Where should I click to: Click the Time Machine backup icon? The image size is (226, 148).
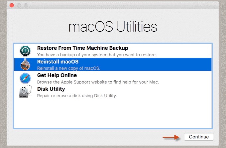pyautogui.click(x=25, y=51)
